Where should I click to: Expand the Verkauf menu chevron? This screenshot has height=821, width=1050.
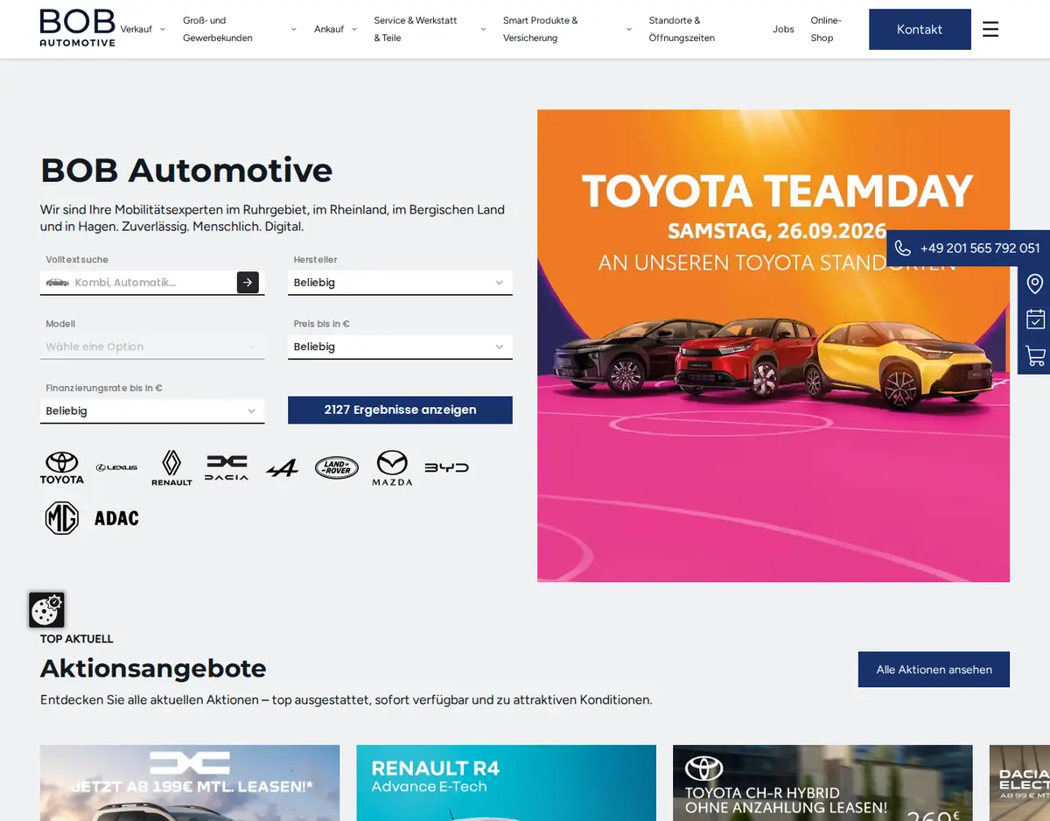(x=162, y=30)
